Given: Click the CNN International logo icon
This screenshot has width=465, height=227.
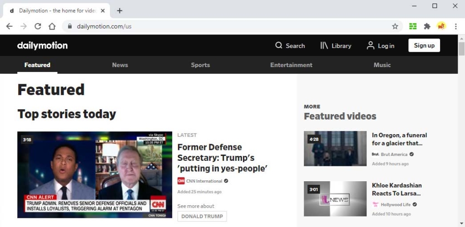Looking at the screenshot, I should click(x=181, y=181).
